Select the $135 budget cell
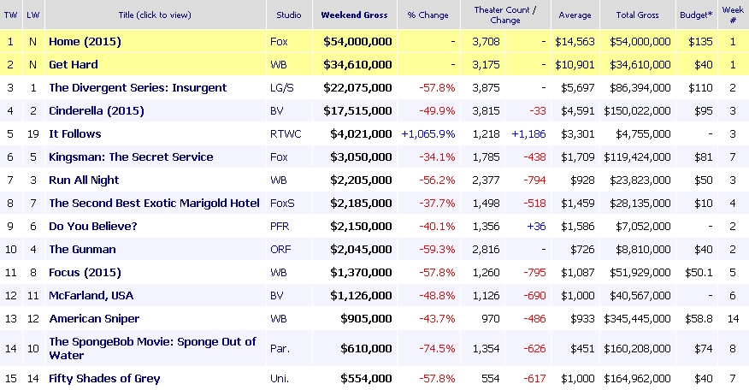 tap(700, 42)
